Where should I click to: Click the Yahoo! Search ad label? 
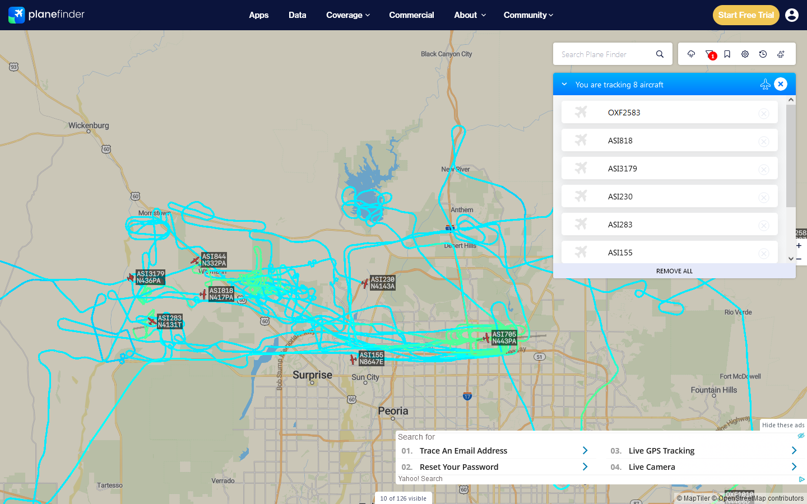[420, 479]
